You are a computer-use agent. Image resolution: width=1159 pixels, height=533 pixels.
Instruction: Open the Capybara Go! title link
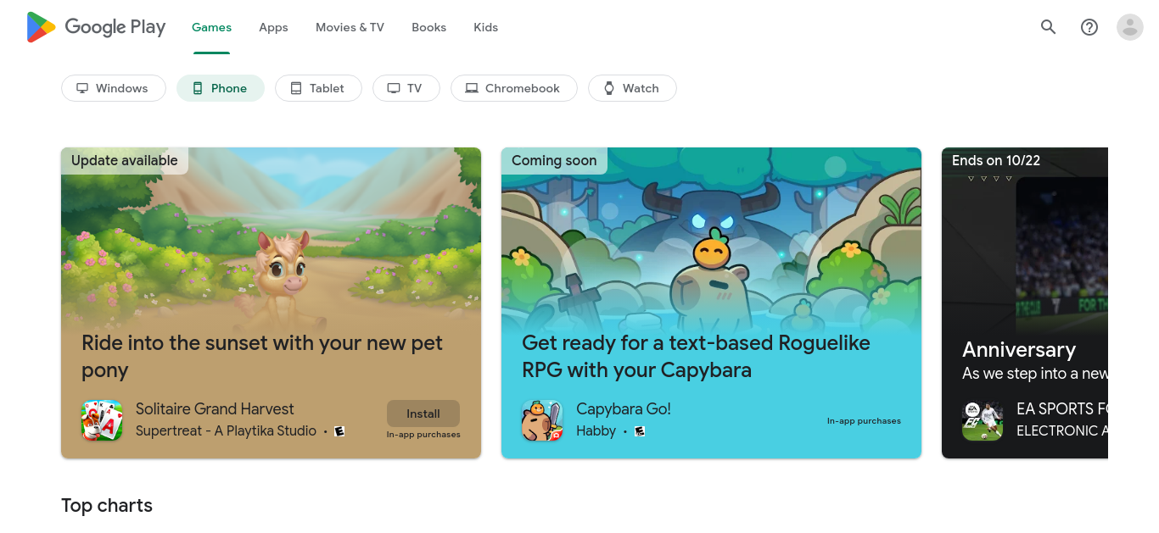pyautogui.click(x=624, y=409)
